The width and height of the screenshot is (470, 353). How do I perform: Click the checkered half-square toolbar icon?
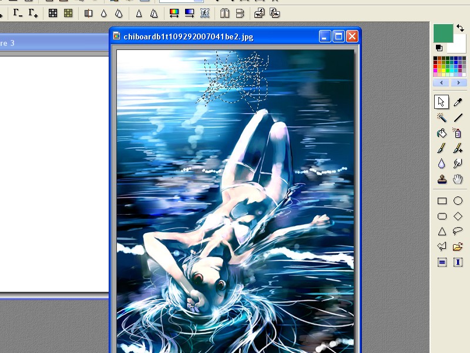tap(88, 13)
